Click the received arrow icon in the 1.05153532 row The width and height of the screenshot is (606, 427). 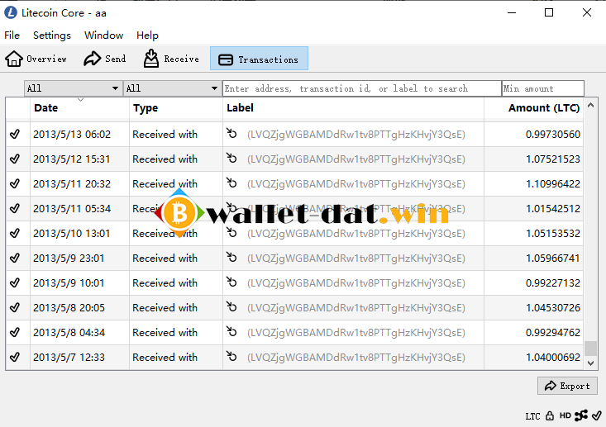tap(231, 232)
